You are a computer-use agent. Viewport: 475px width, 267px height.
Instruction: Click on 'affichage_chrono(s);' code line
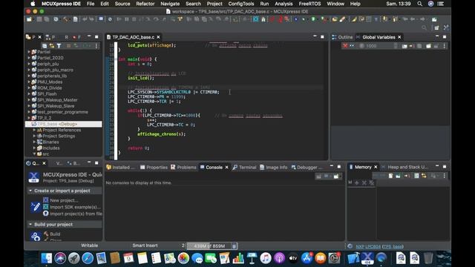[x=161, y=133]
